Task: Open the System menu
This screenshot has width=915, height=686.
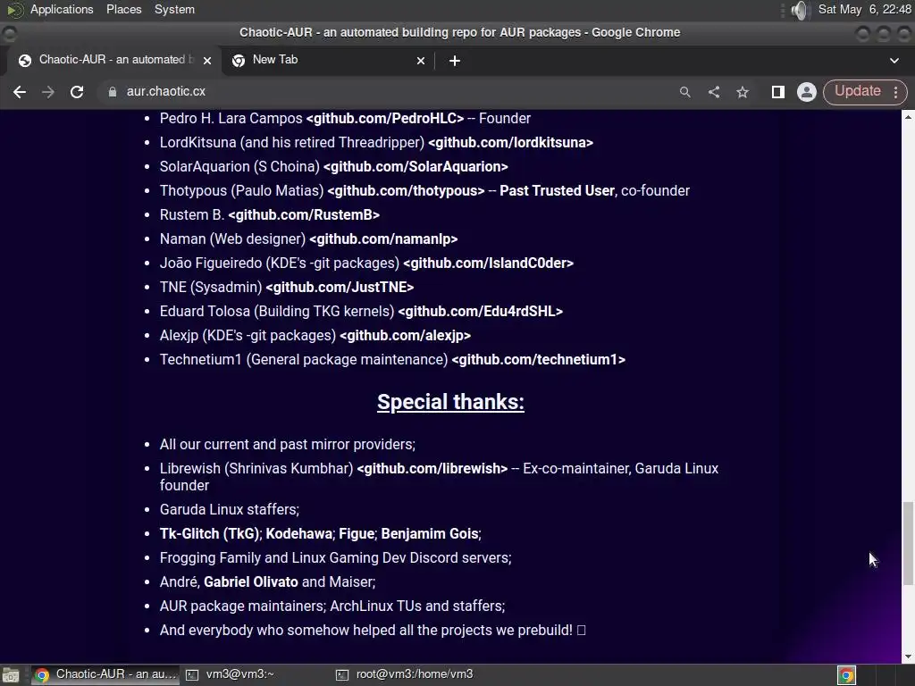Action: click(174, 9)
